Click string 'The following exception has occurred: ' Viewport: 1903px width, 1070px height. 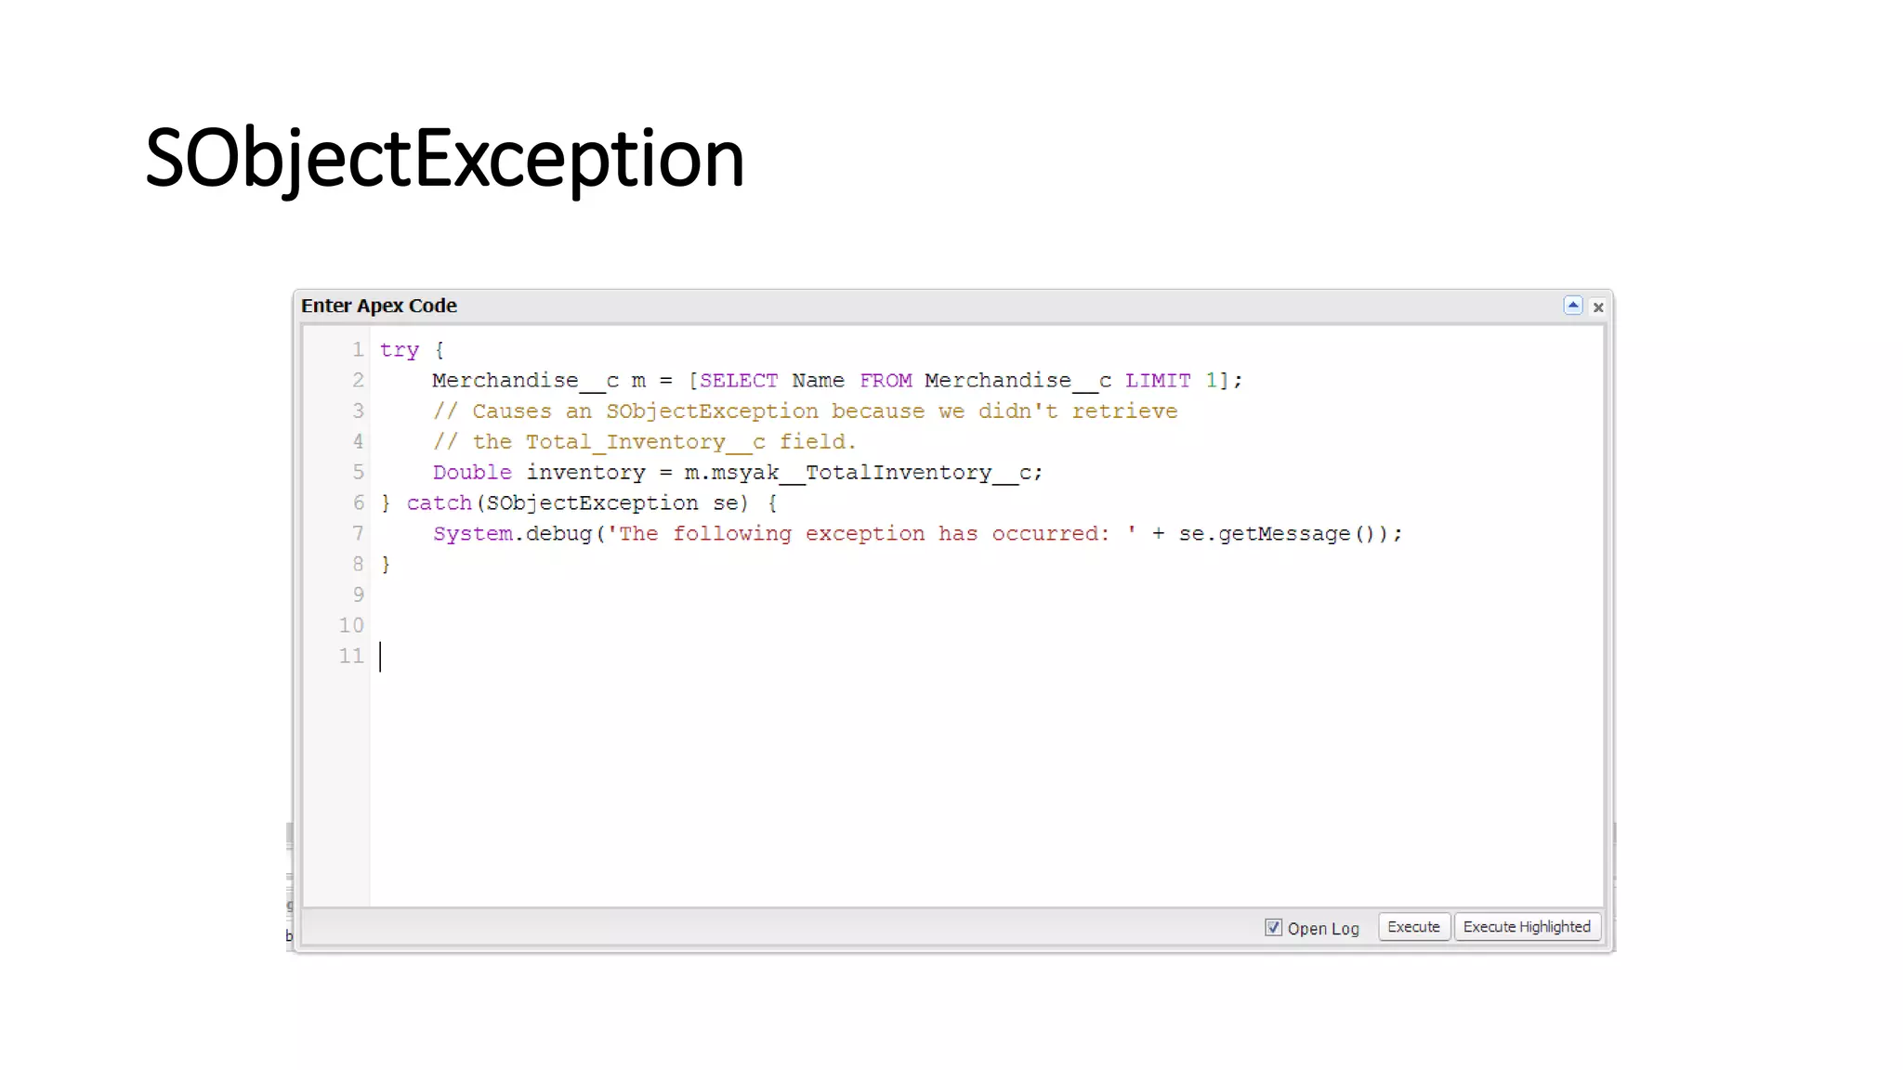tap(872, 534)
